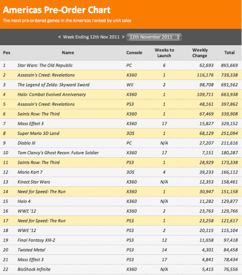242x275 pixels.
Task: Sort by Weeks to Launch header
Action: coord(164,53)
